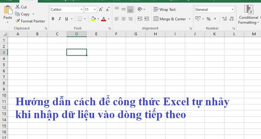Expand the font name dropdown arrow
The height and width of the screenshot is (139, 261).
(82, 10)
